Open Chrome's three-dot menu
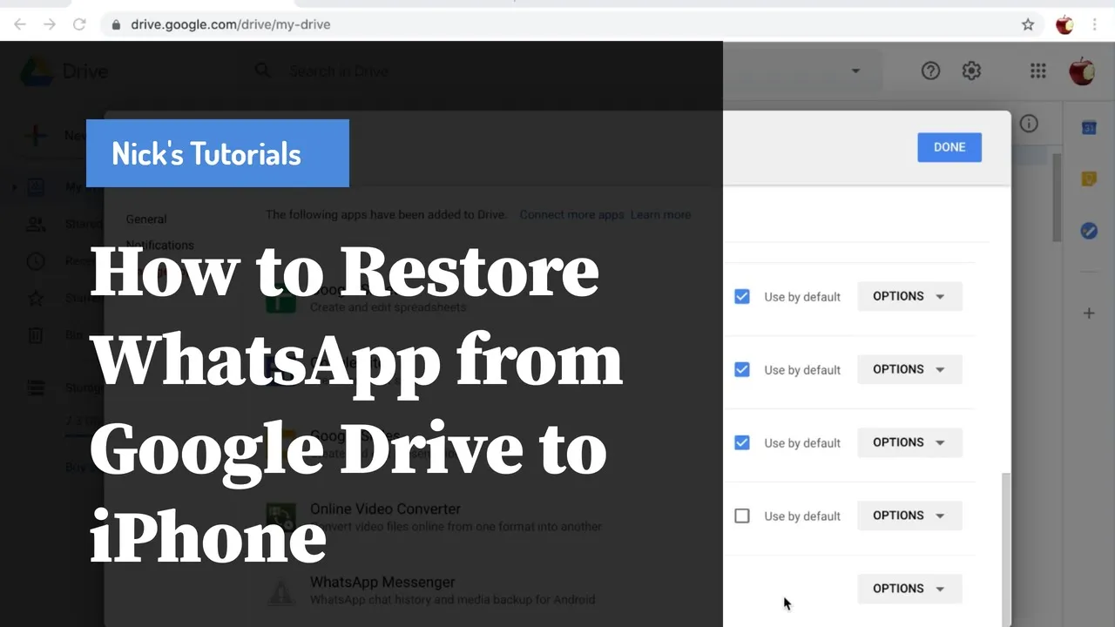The width and height of the screenshot is (1115, 627). point(1095,24)
